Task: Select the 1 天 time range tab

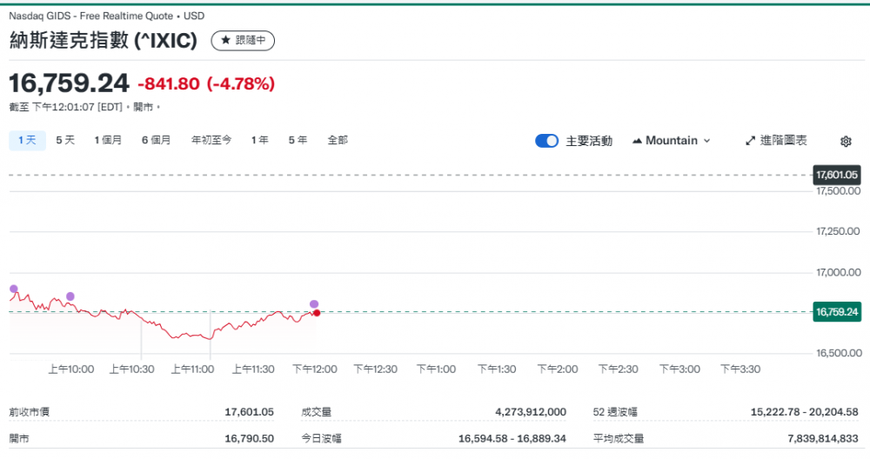Action: [26, 140]
